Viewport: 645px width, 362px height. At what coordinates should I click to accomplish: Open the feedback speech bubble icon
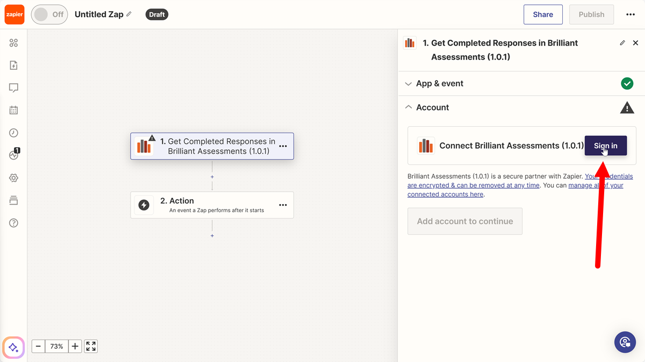tap(13, 87)
